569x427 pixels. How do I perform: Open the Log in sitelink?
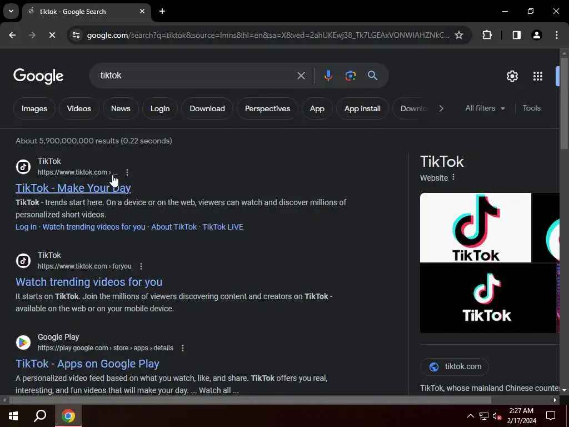[26, 227]
